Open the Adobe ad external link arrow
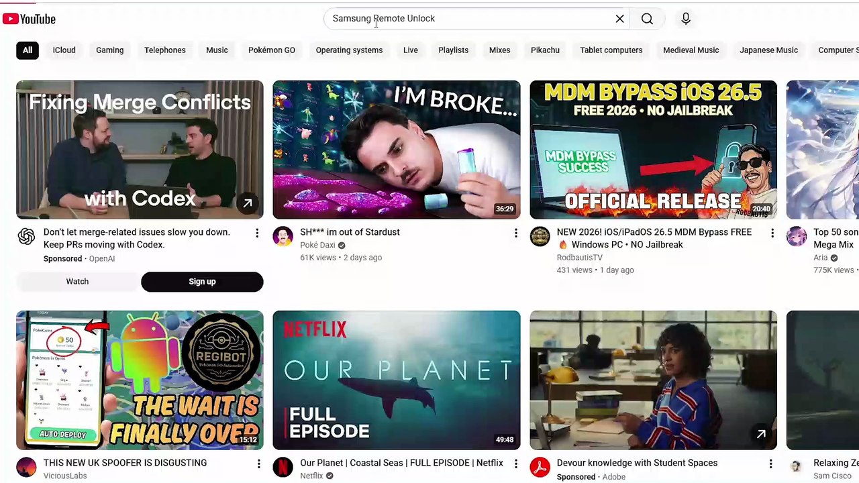 pos(761,434)
